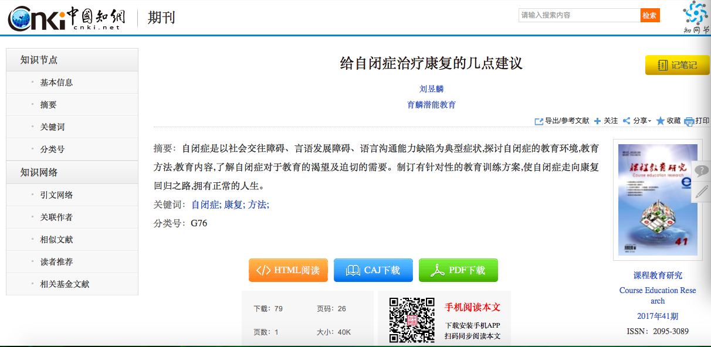711x347 pixels.
Task: Click the CNKI logo at top left
Action: [65, 18]
